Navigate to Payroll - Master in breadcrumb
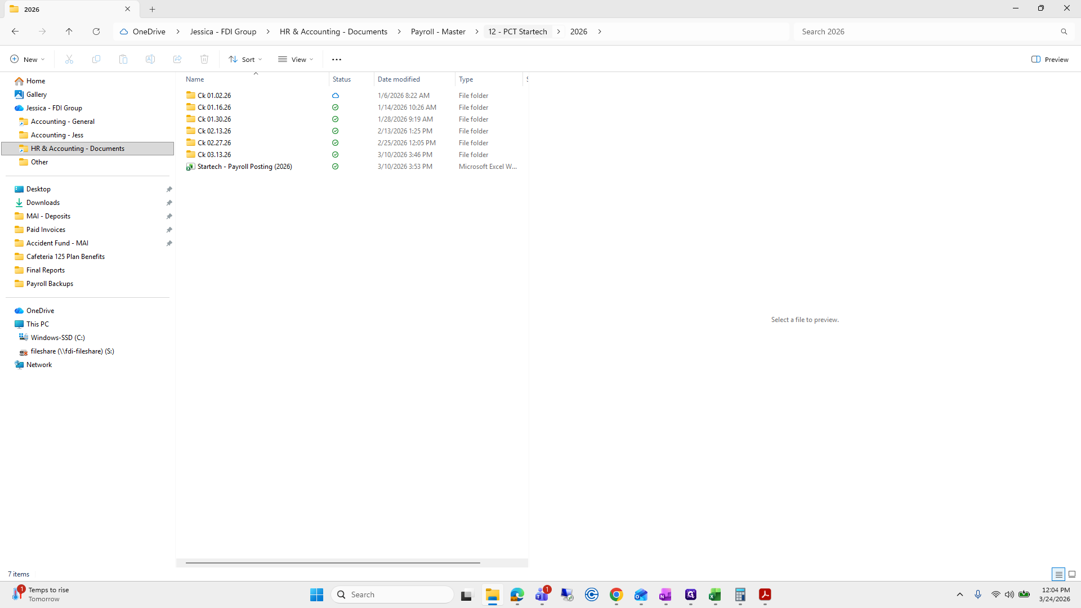The width and height of the screenshot is (1081, 608). pyautogui.click(x=438, y=32)
